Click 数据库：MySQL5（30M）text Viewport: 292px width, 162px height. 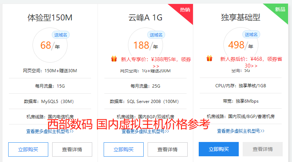click(49, 102)
